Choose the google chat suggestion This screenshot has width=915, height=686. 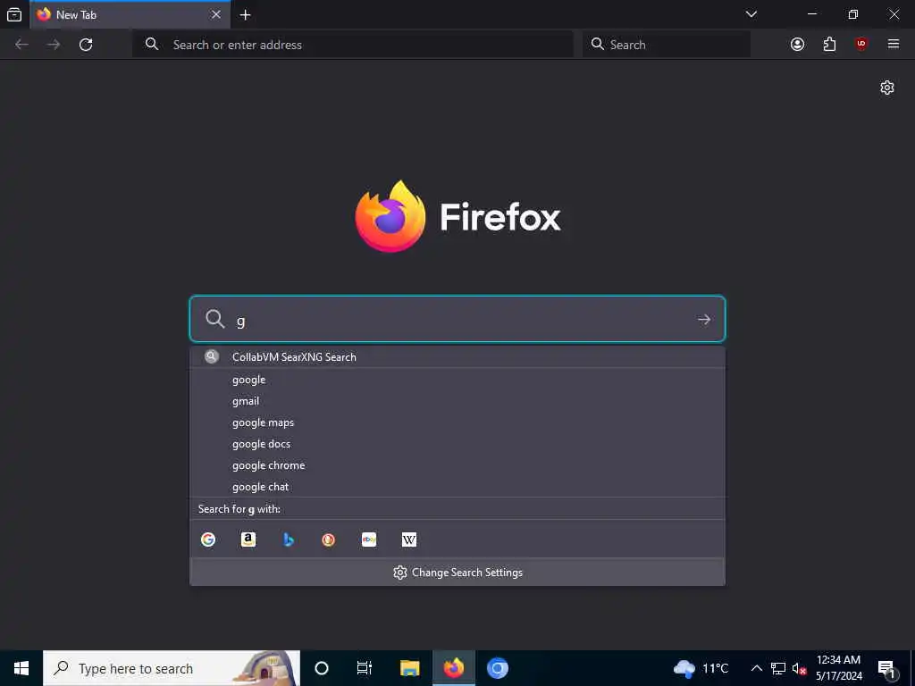pos(457,487)
